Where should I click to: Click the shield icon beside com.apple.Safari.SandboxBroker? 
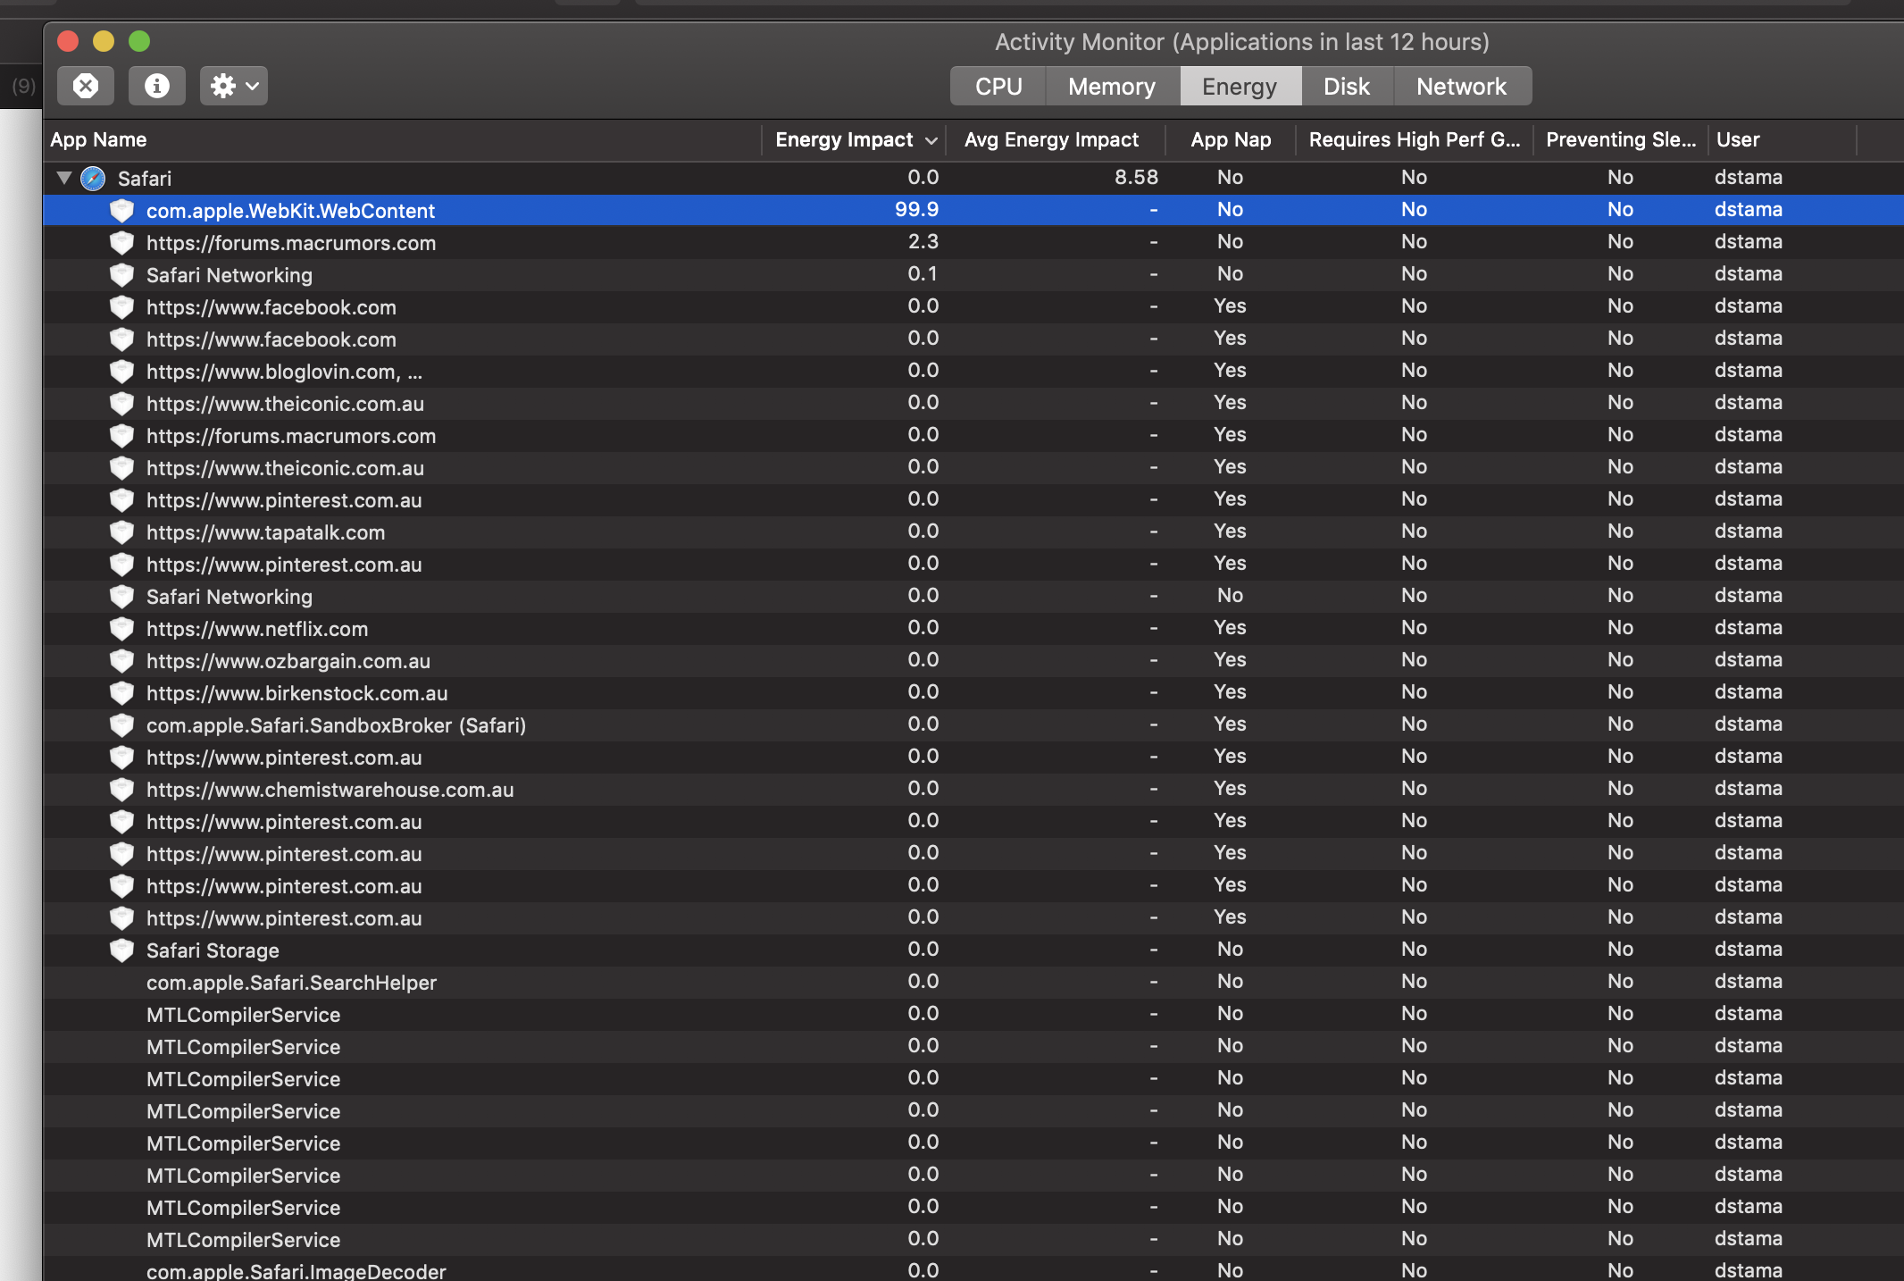[121, 725]
